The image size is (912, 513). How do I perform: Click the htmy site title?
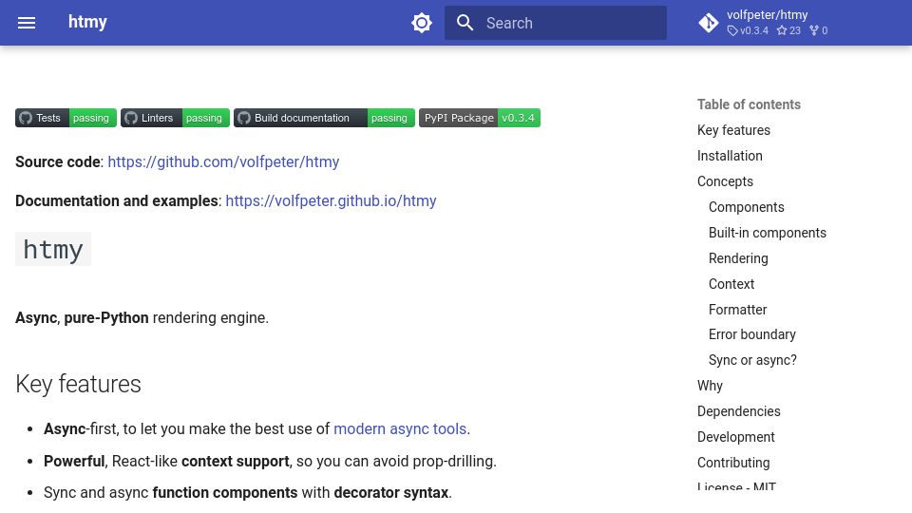(87, 22)
